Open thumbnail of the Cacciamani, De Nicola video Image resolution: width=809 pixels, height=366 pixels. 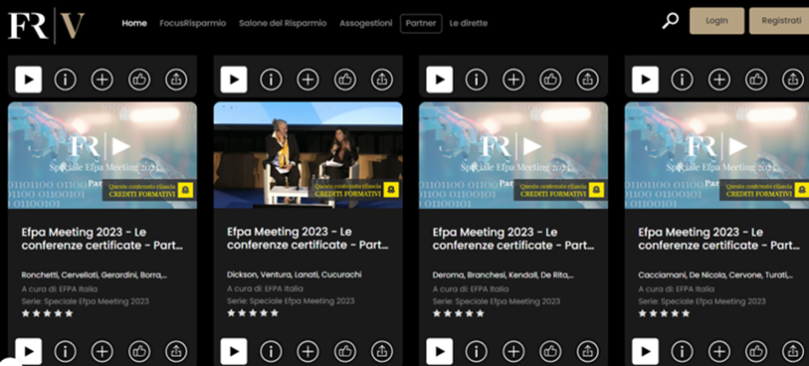point(716,155)
